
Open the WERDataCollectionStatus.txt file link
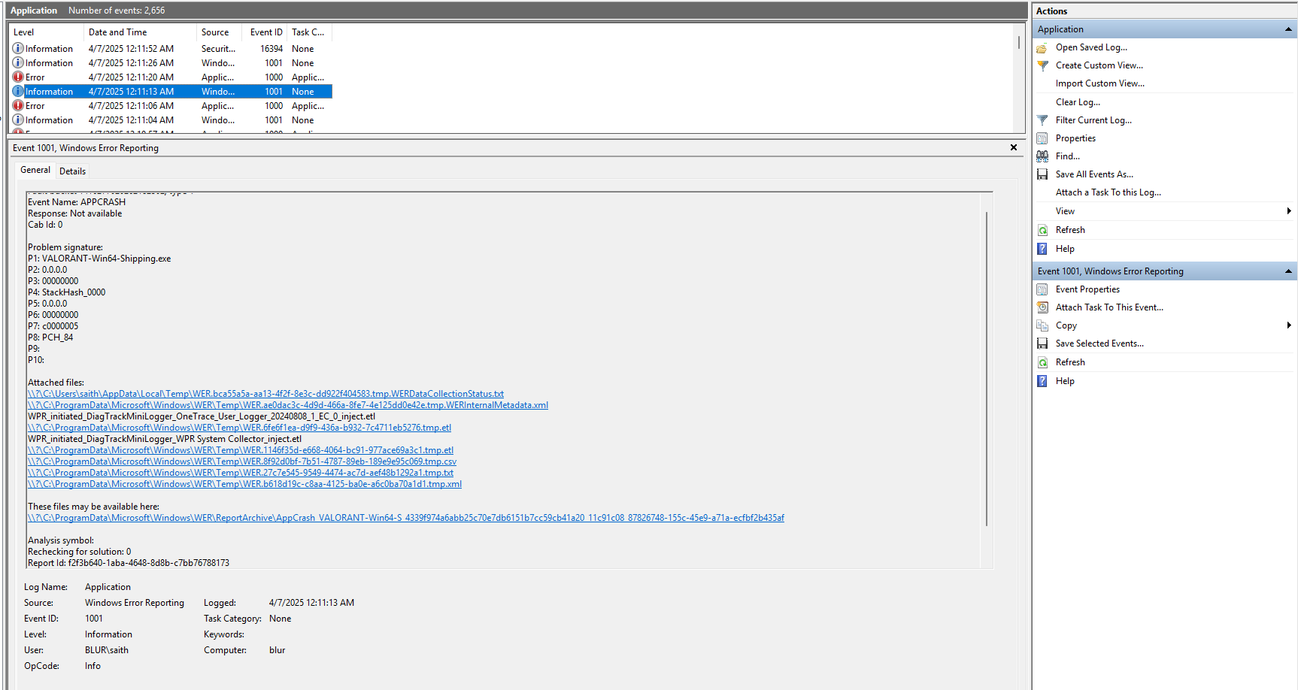pos(265,394)
